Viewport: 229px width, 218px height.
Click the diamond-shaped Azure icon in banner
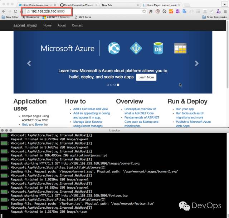(x=136, y=48)
